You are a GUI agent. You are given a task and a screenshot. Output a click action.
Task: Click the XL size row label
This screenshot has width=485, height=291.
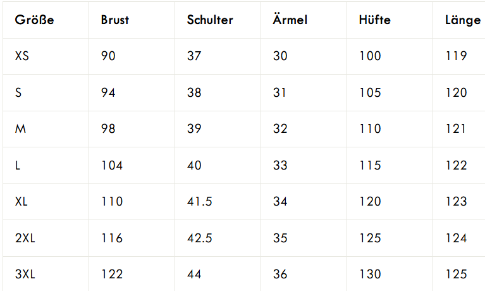(21, 202)
